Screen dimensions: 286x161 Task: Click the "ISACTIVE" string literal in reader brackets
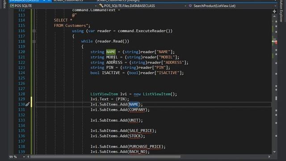tap(168, 73)
